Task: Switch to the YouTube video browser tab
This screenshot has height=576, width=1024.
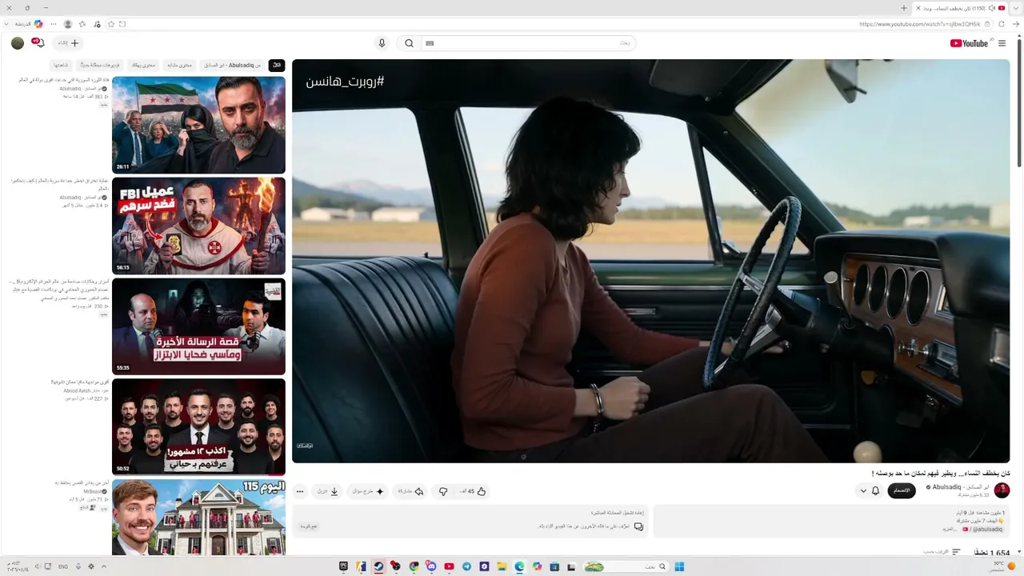Action: [961, 8]
